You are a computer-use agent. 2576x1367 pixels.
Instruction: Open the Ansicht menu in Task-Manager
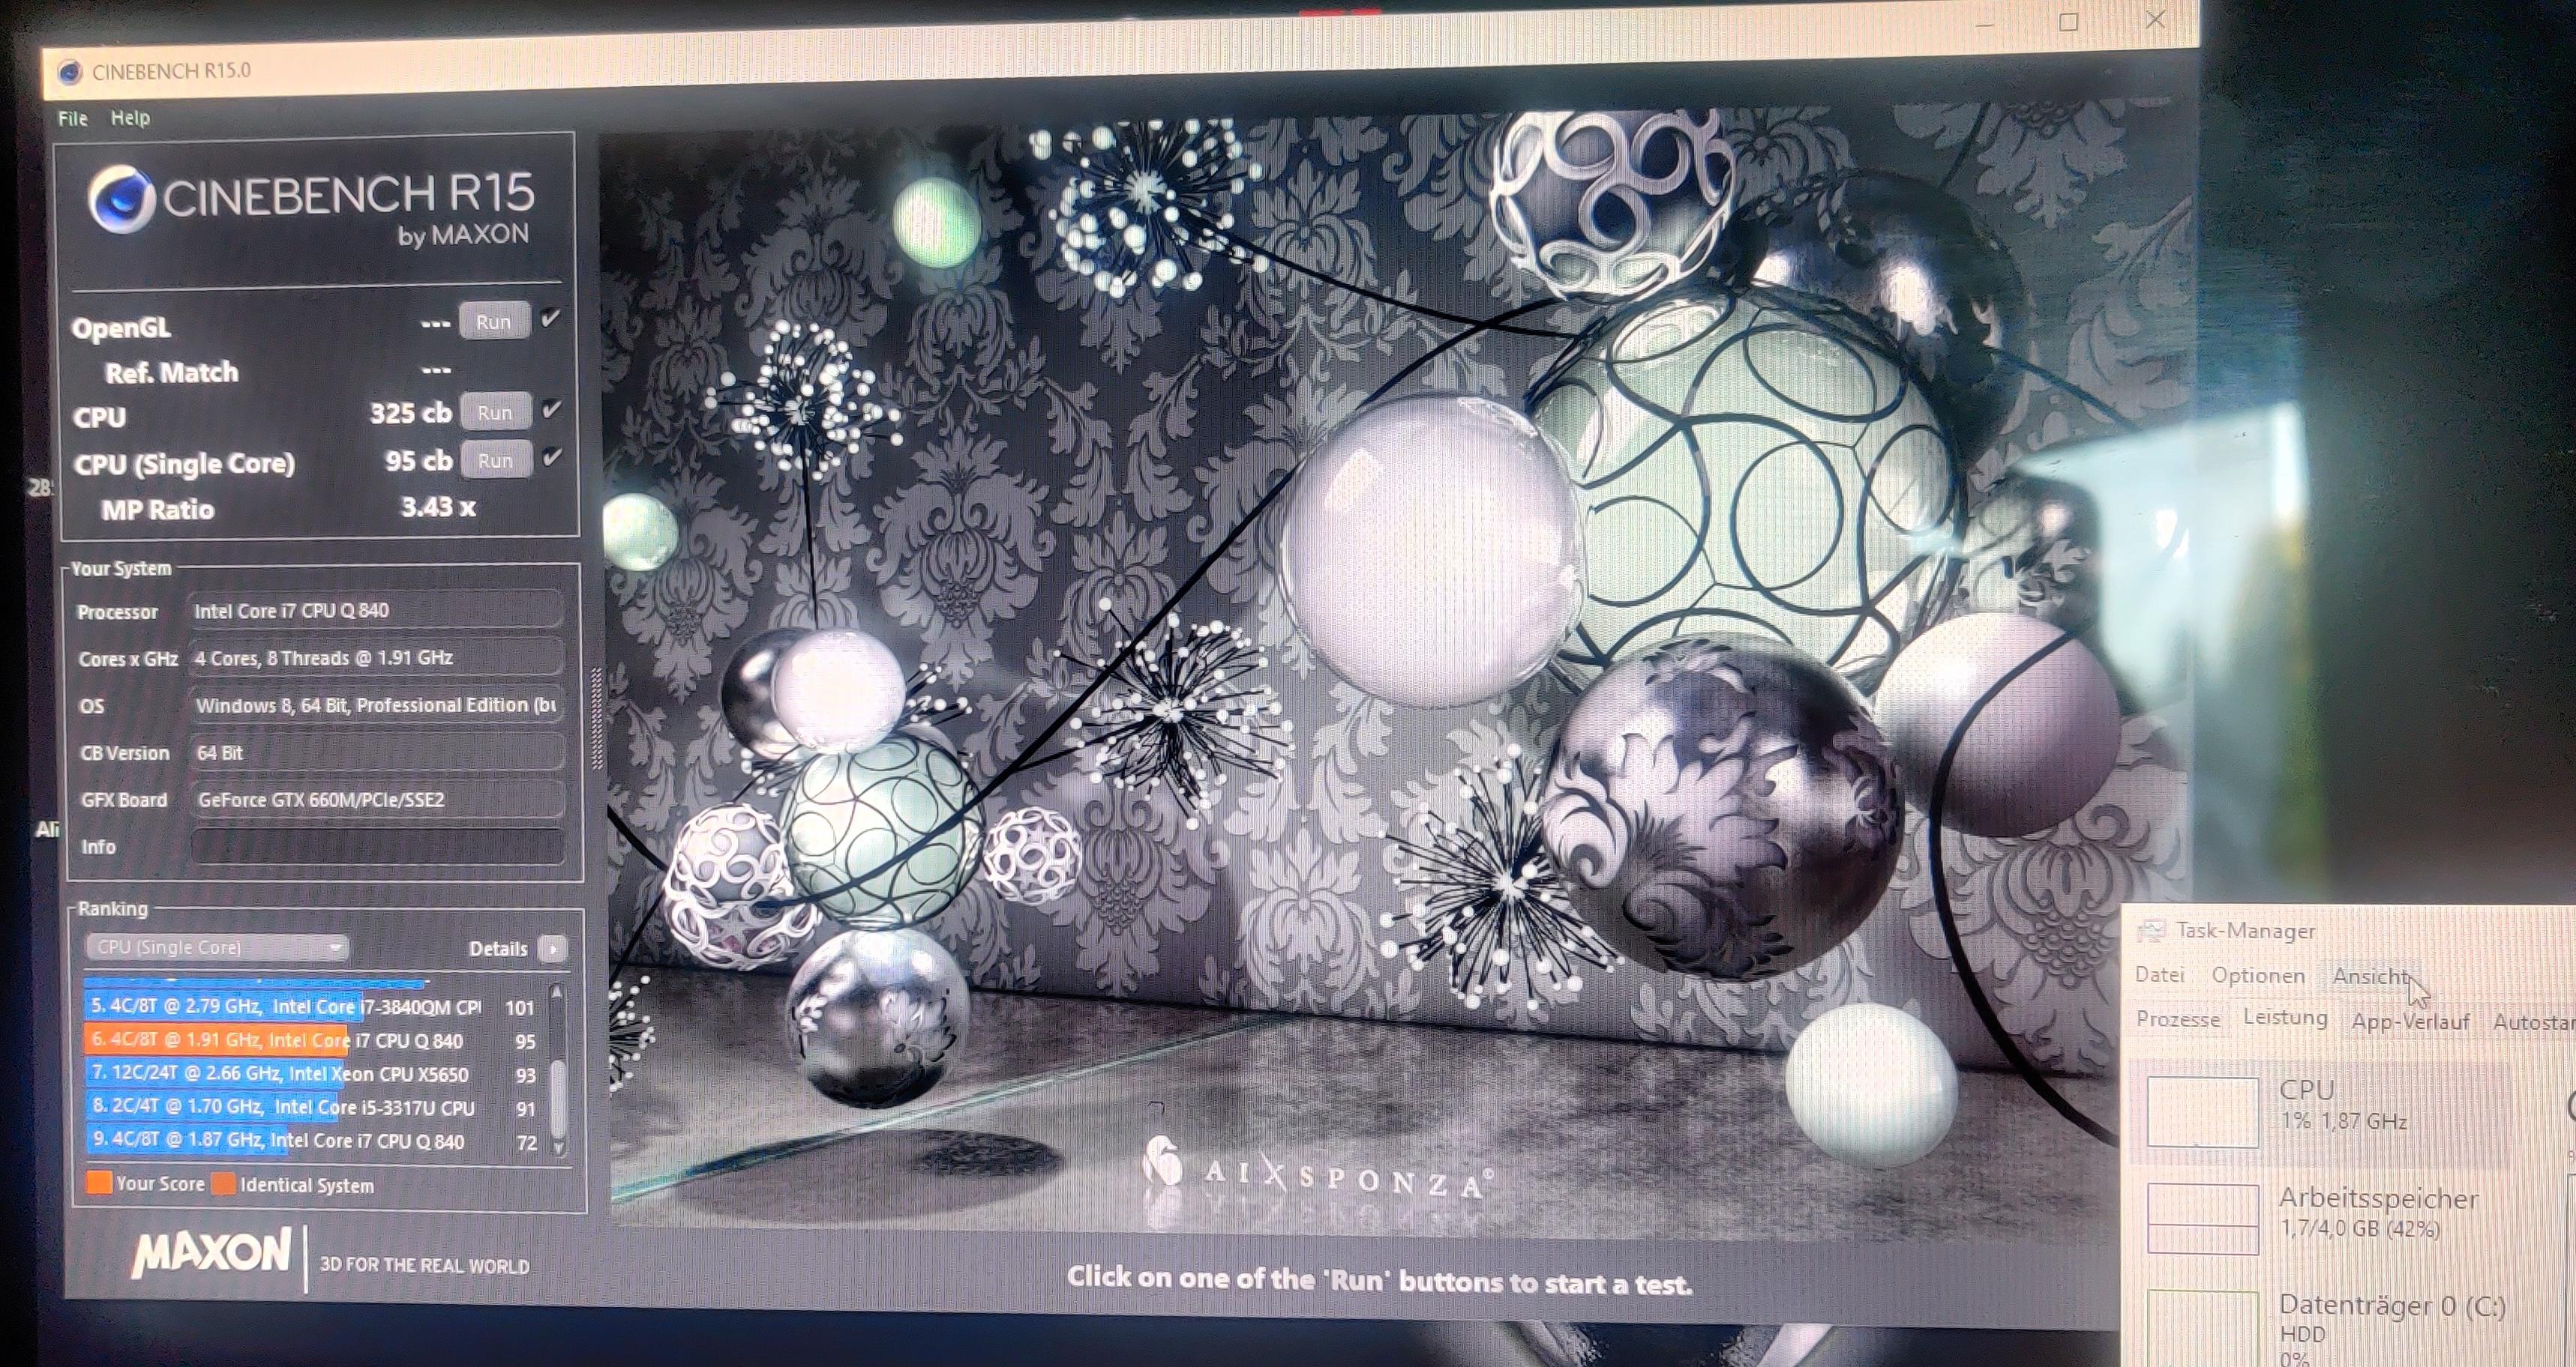point(2369,977)
